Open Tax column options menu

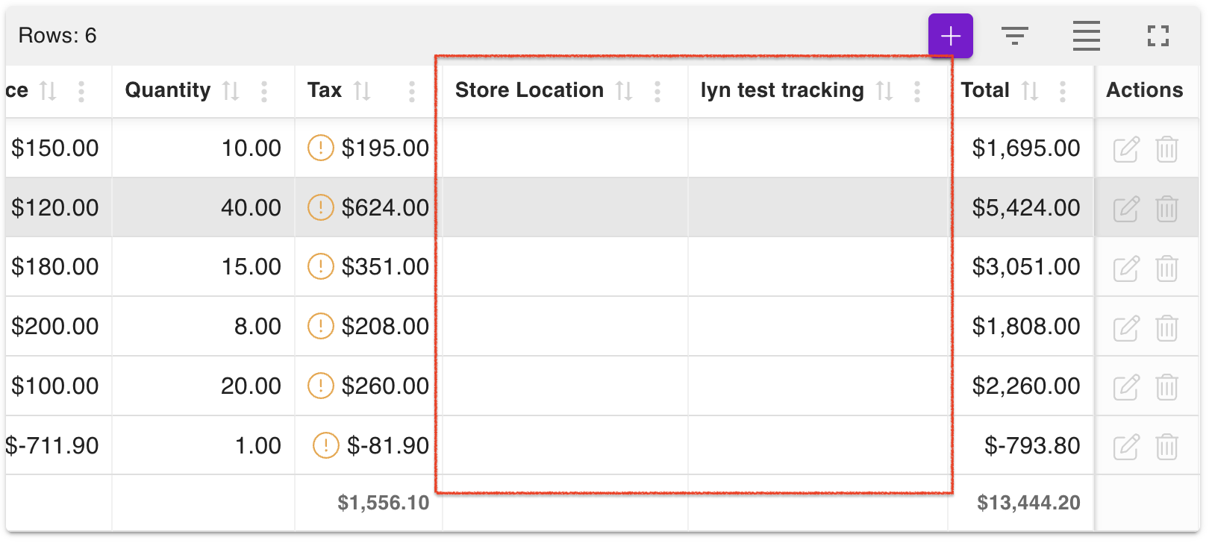pos(412,91)
